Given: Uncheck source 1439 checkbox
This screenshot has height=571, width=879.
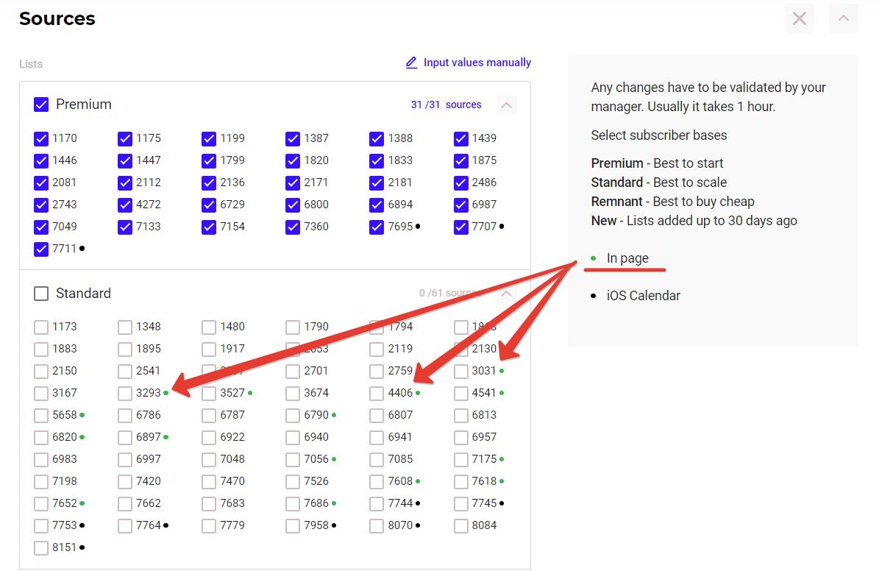Looking at the screenshot, I should point(460,138).
